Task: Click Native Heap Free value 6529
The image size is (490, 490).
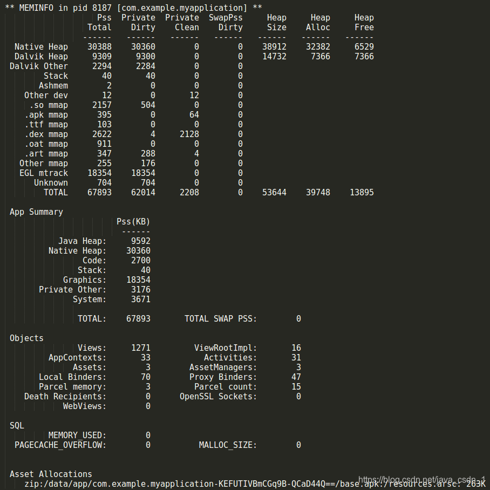Action: click(364, 47)
